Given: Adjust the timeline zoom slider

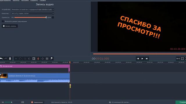Looking at the screenshot, I should [12, 102].
